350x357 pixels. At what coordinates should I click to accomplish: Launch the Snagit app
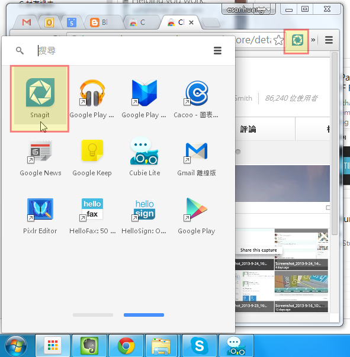tap(40, 99)
